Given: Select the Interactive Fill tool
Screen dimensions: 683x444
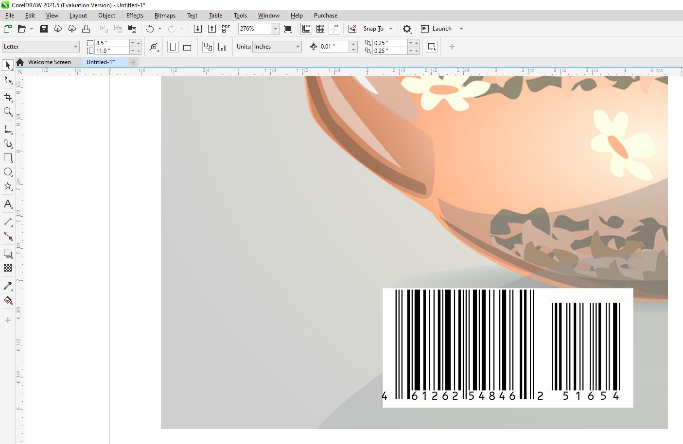Looking at the screenshot, I should pos(8,300).
